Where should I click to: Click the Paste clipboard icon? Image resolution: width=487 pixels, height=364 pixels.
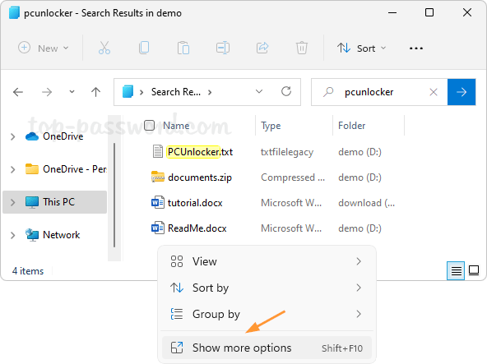183,48
